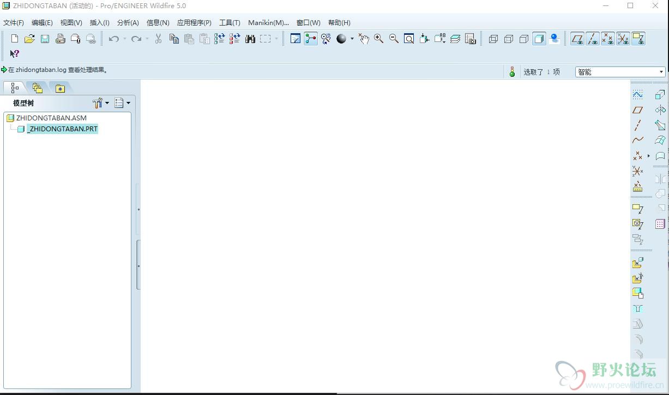669x395 pixels.
Task: Switch to the Favorites navigator tab
Action: [x=60, y=88]
